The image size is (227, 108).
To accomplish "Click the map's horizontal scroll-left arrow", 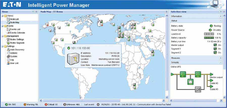I will (x=41, y=100).
